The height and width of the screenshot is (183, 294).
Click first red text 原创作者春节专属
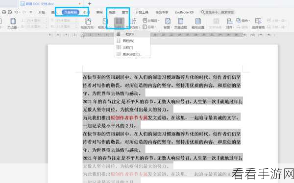coord(129,117)
